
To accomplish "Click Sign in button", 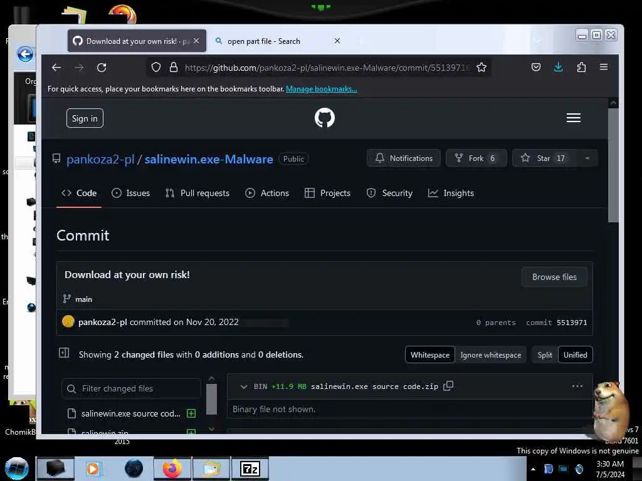I will [x=85, y=118].
